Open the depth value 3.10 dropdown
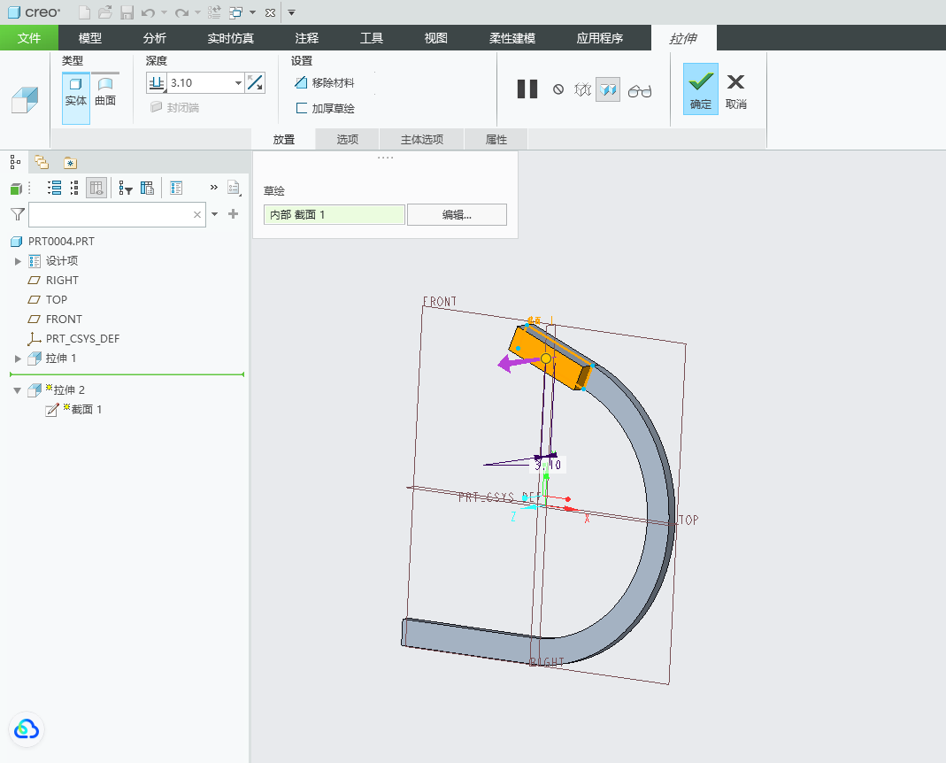Viewport: 946px width, 763px height. [238, 82]
